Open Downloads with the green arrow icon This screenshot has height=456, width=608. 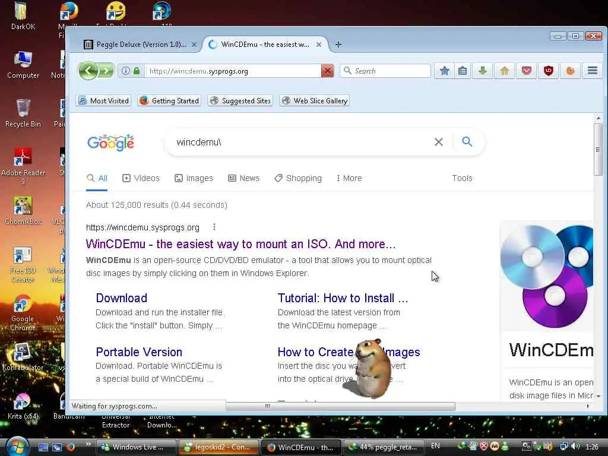(x=482, y=71)
